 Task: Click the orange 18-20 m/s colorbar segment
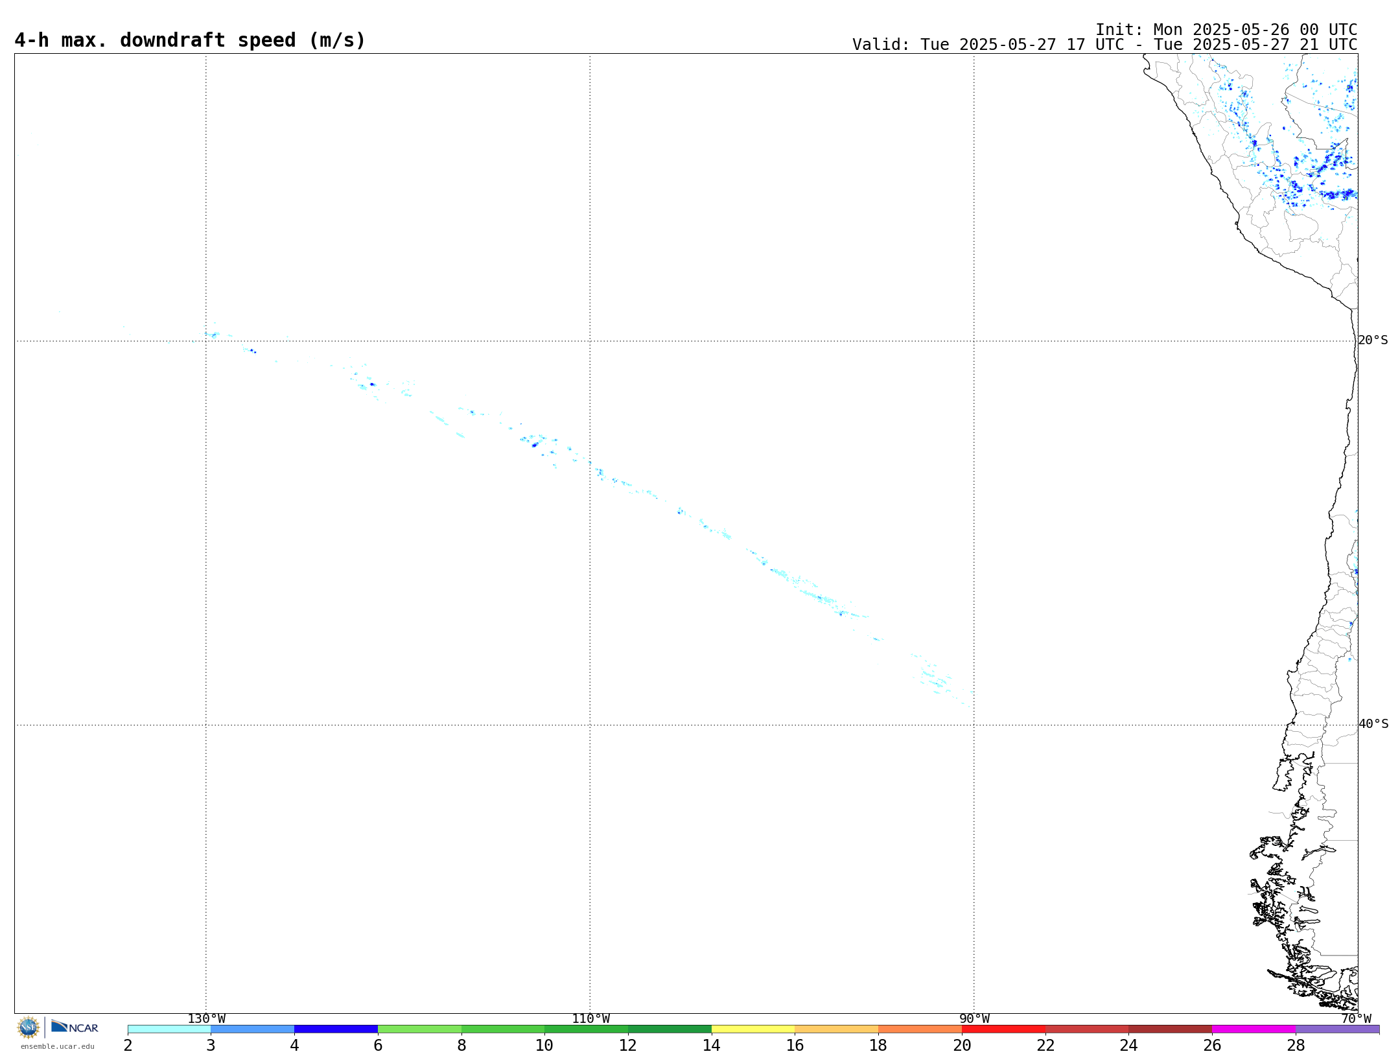tap(920, 1029)
